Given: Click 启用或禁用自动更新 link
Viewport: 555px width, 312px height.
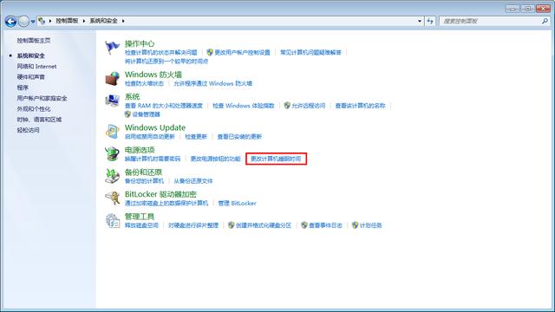Looking at the screenshot, I should click(x=150, y=137).
